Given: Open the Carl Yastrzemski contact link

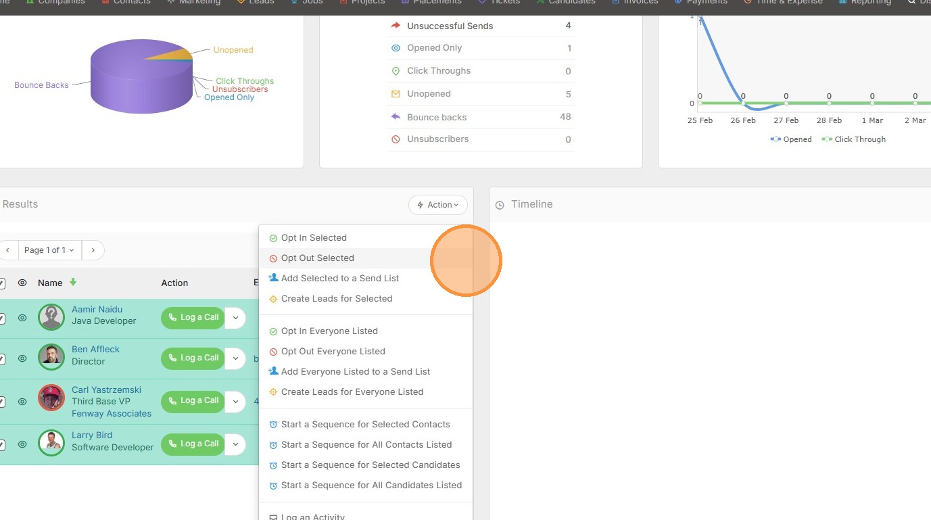Looking at the screenshot, I should click(x=106, y=390).
